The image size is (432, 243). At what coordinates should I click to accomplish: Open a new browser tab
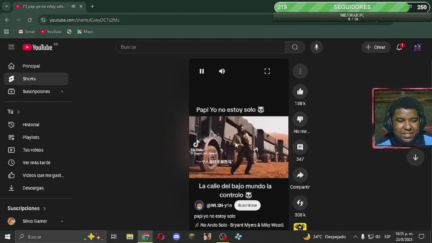pos(92,6)
